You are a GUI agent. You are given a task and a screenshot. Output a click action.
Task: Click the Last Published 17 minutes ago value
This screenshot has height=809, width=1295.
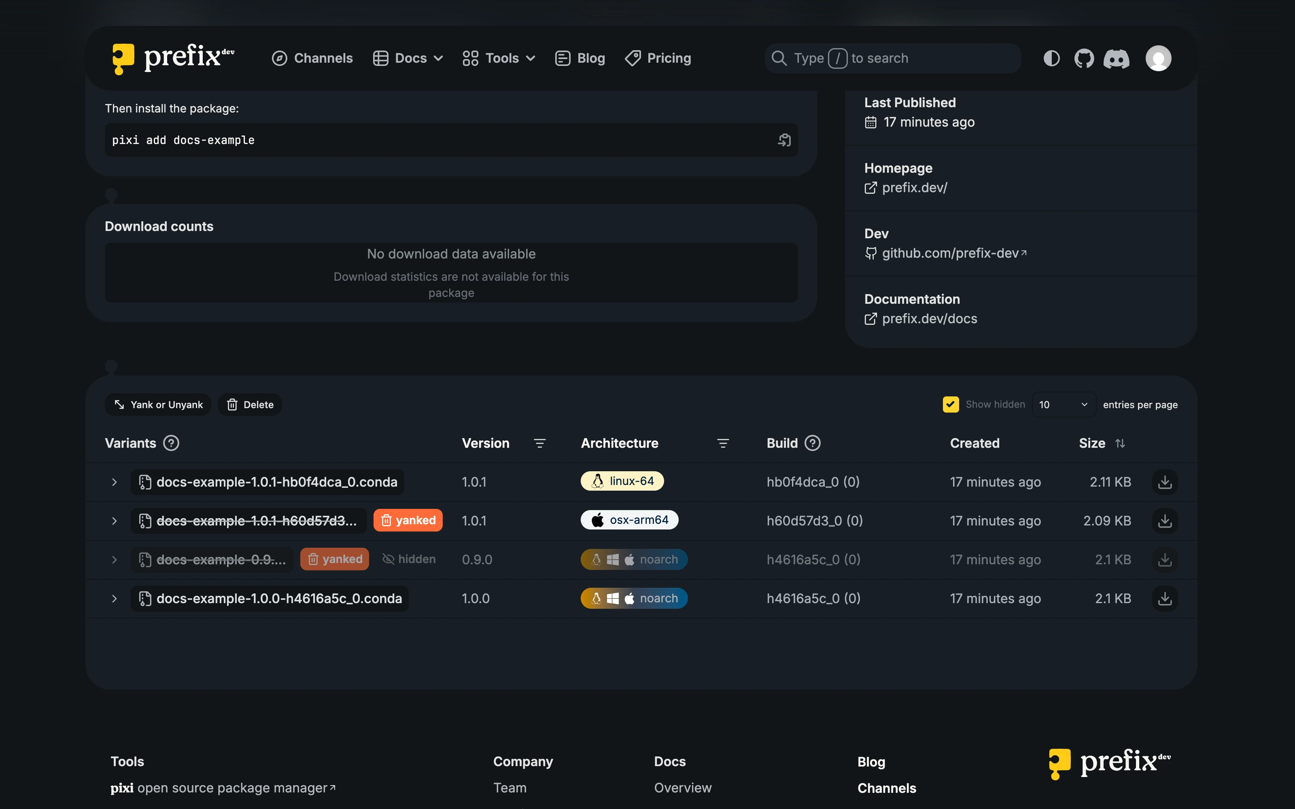pyautogui.click(x=929, y=122)
